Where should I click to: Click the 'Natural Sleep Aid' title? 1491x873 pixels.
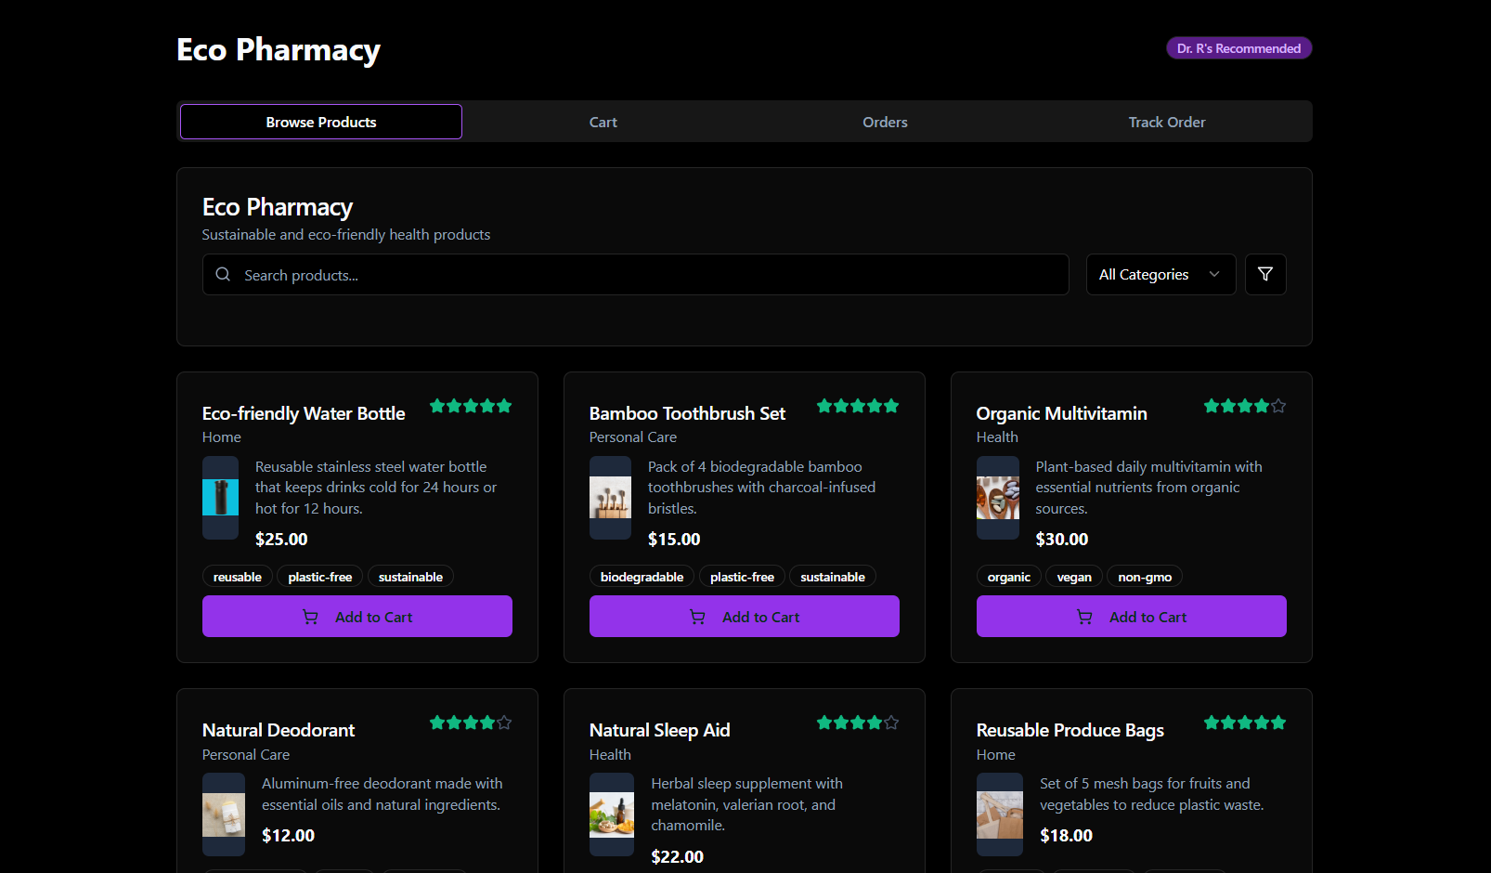pos(660,730)
